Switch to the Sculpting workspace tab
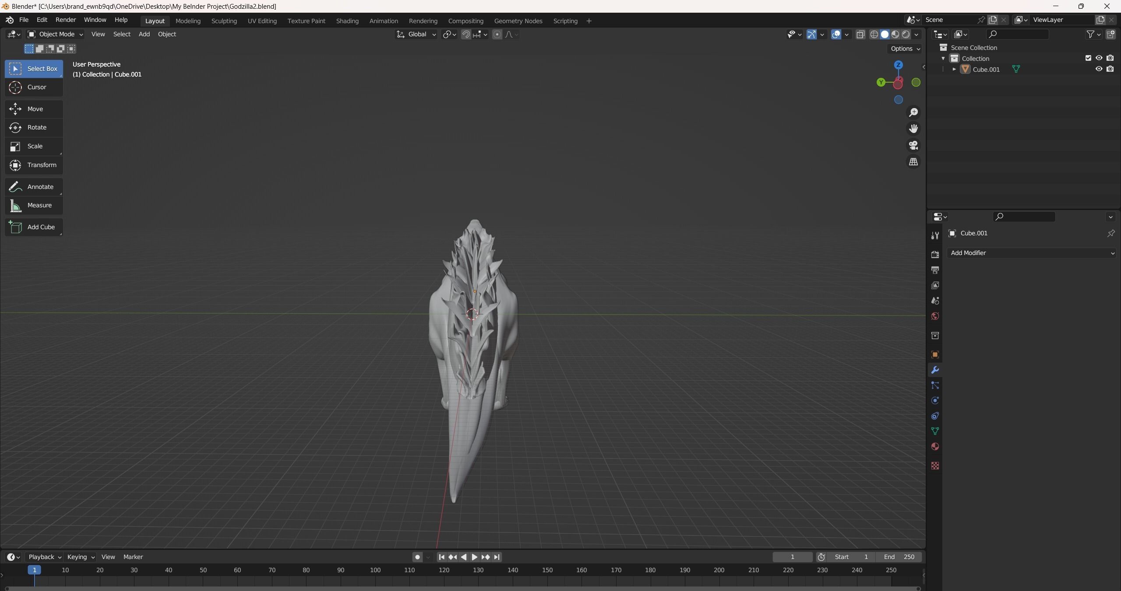Image resolution: width=1121 pixels, height=591 pixels. 224,21
